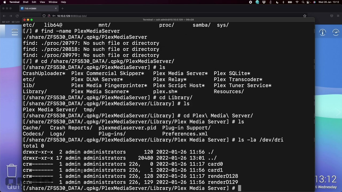Bookmark the page with star icon

click(x=305, y=16)
